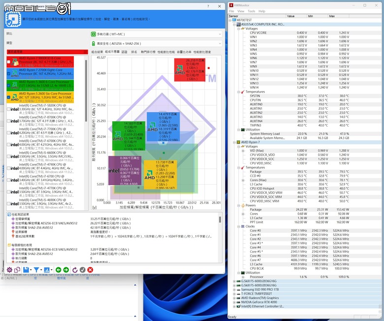Click the Sensor column header in HWMonitor

tap(257, 16)
